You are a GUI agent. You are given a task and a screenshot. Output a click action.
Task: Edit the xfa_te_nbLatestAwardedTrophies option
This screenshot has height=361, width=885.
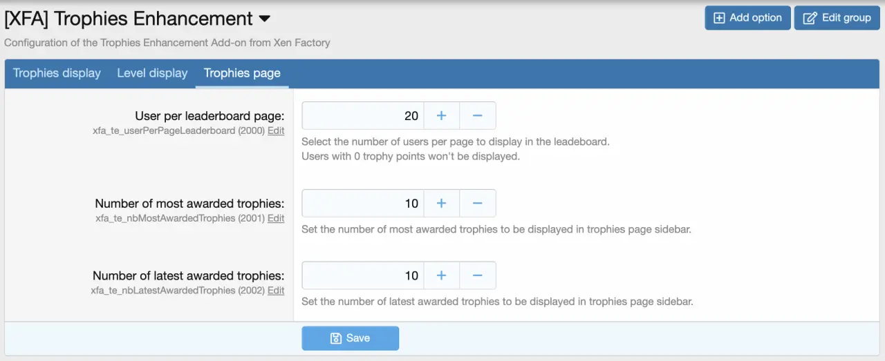pos(276,291)
